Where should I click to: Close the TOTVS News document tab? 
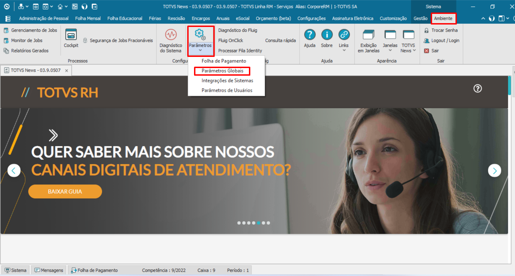(67, 70)
